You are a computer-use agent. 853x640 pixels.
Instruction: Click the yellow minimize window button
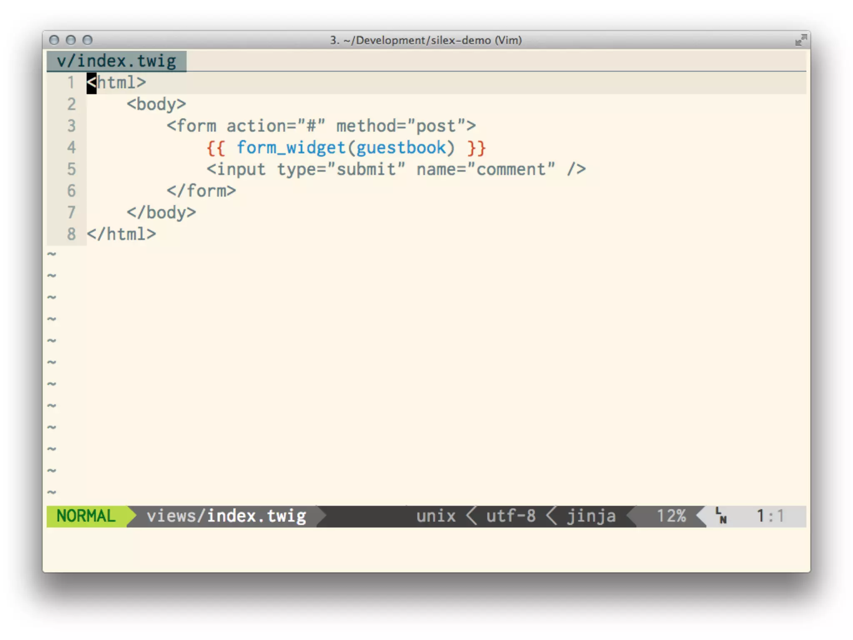71,40
